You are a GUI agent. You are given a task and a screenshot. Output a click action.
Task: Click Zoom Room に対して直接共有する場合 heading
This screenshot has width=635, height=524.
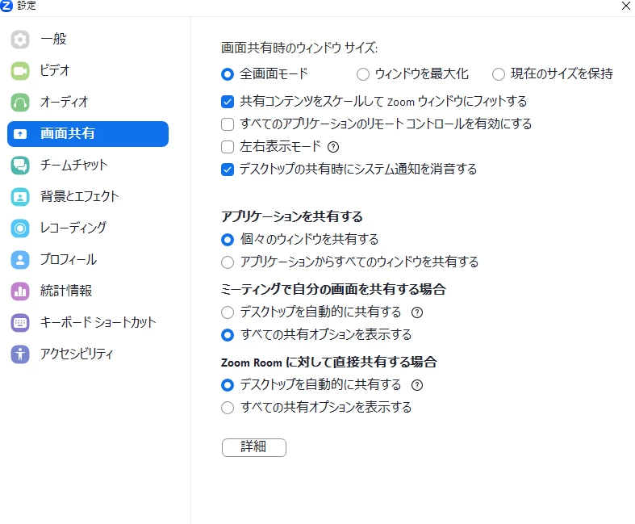[x=329, y=362]
